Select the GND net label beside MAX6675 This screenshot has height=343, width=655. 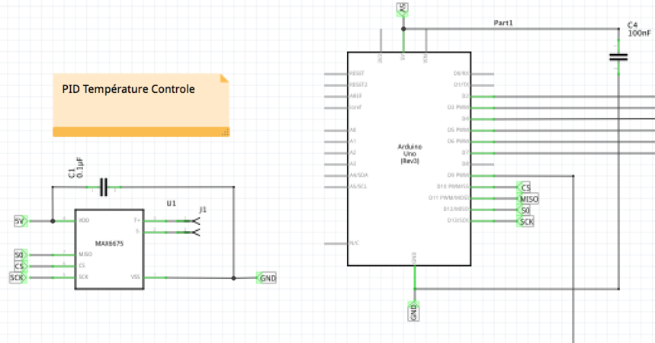click(268, 278)
